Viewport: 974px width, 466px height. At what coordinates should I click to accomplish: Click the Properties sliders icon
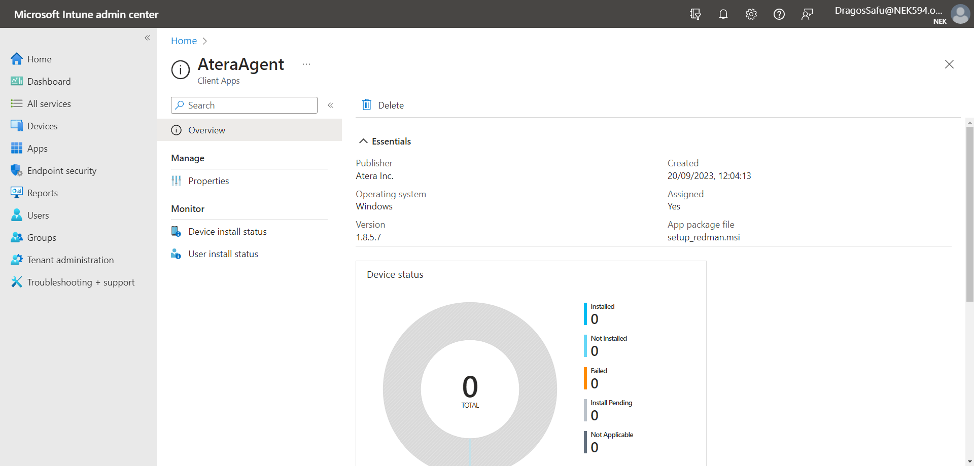(176, 181)
